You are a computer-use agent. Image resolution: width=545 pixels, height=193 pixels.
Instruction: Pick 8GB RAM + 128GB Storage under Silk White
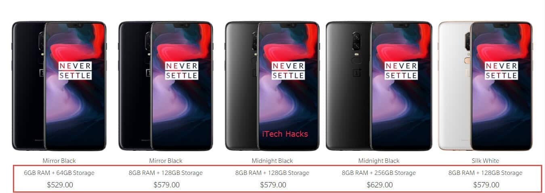click(485, 173)
